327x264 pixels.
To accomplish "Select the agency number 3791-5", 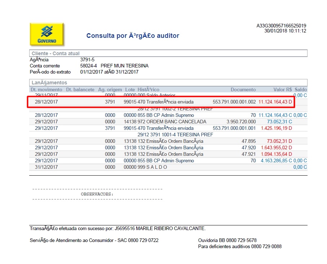I will click(87, 60).
